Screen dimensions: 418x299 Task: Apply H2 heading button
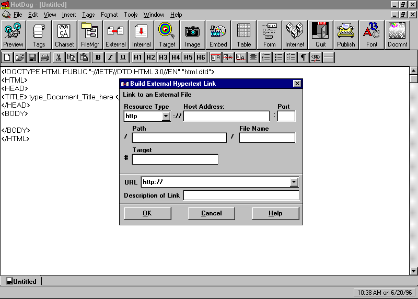(x=150, y=57)
